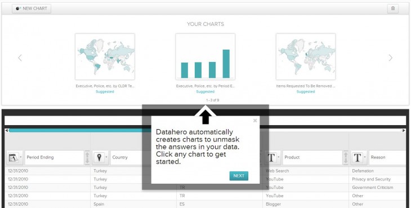Click the table scrollbar left arrow
411x208 pixels.
(7, 130)
